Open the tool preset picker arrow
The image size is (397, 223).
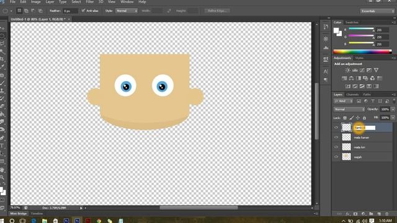[x=11, y=11]
